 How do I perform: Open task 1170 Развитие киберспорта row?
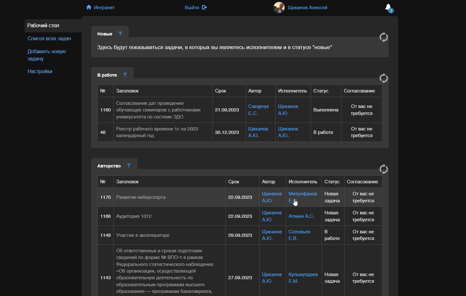point(141,197)
